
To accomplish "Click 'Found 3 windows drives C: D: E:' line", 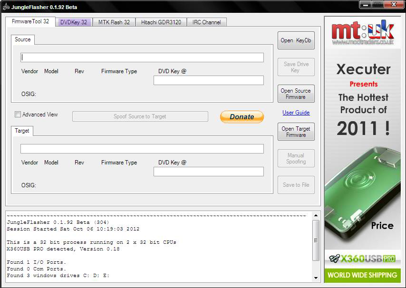I will tap(58, 276).
